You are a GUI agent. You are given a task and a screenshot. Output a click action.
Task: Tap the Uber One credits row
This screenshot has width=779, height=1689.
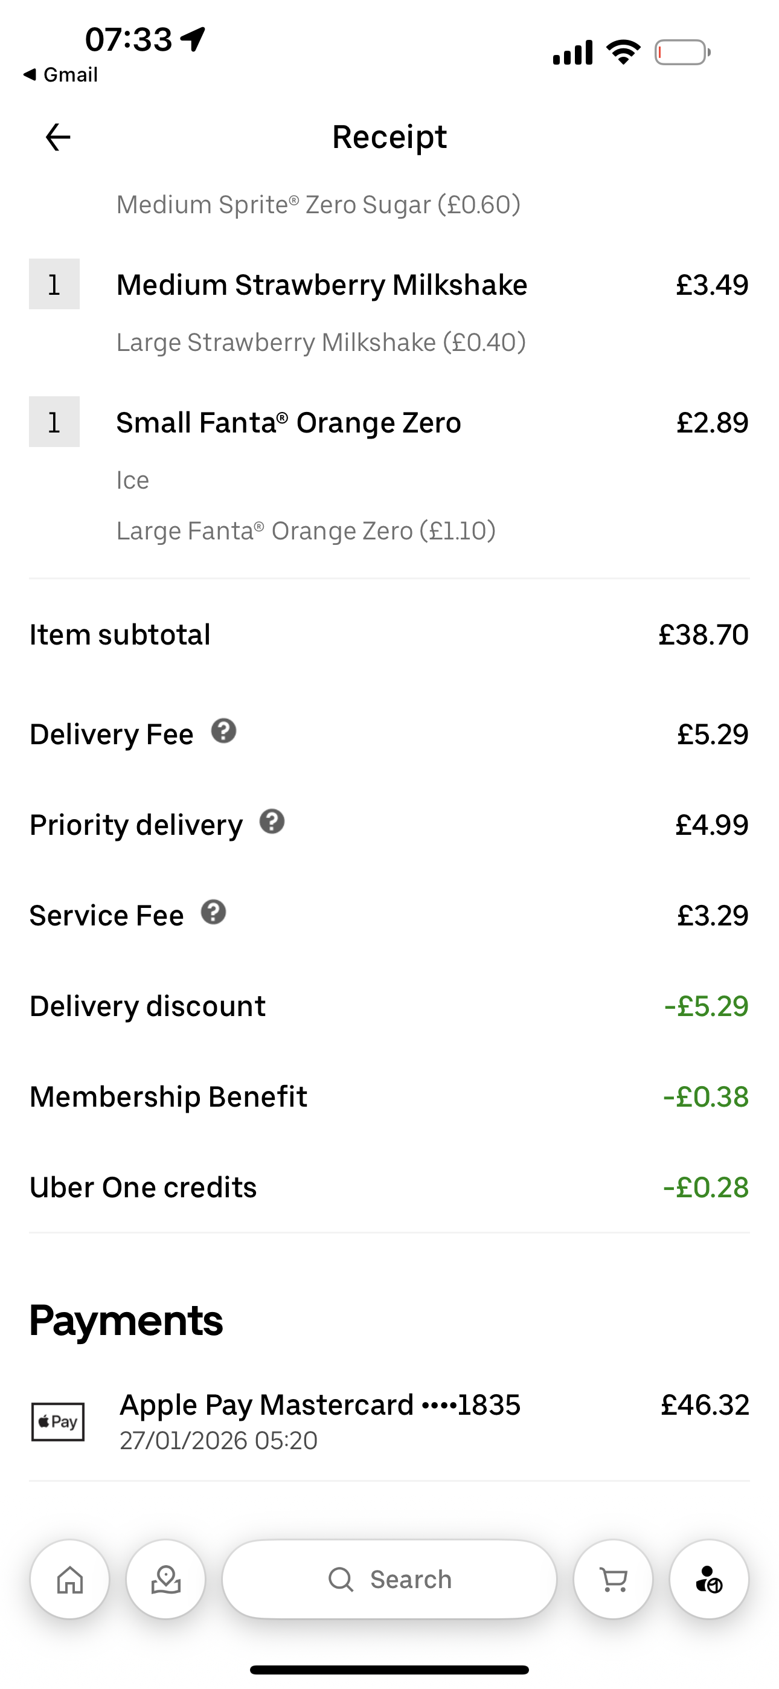143,1188
